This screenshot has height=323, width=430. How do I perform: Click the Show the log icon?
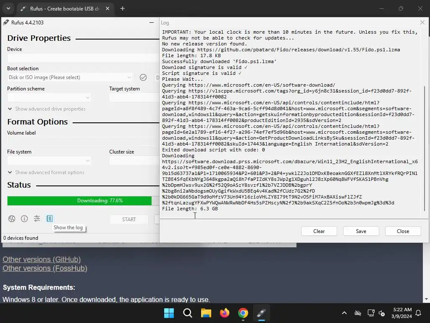[50, 219]
